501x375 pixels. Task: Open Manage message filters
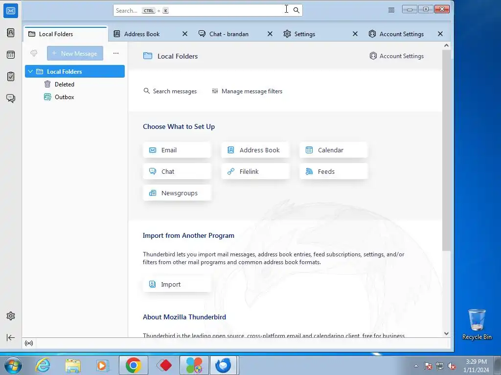[247, 91]
